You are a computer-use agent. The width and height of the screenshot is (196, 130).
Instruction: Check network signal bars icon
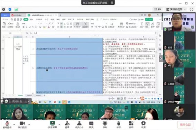16,9
